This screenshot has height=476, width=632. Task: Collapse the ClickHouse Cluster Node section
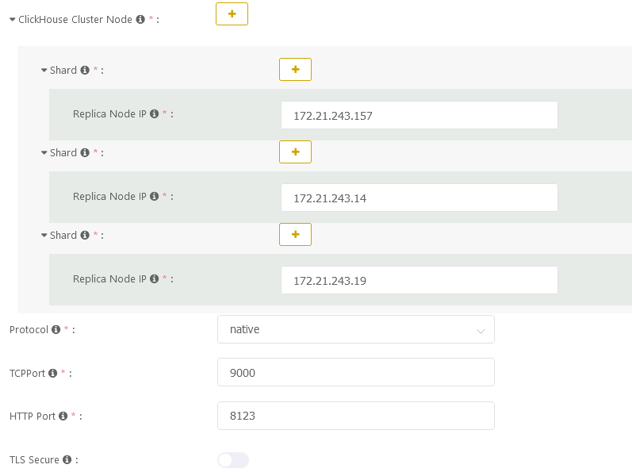click(x=12, y=19)
